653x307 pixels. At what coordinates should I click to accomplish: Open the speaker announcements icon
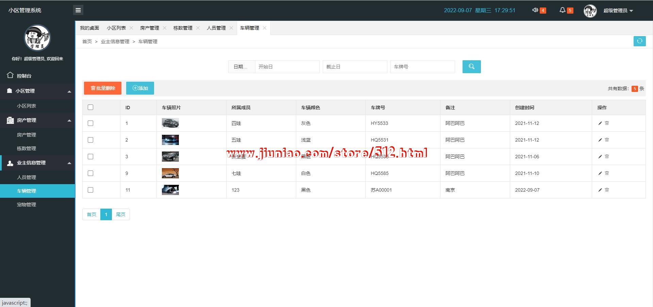click(x=535, y=10)
